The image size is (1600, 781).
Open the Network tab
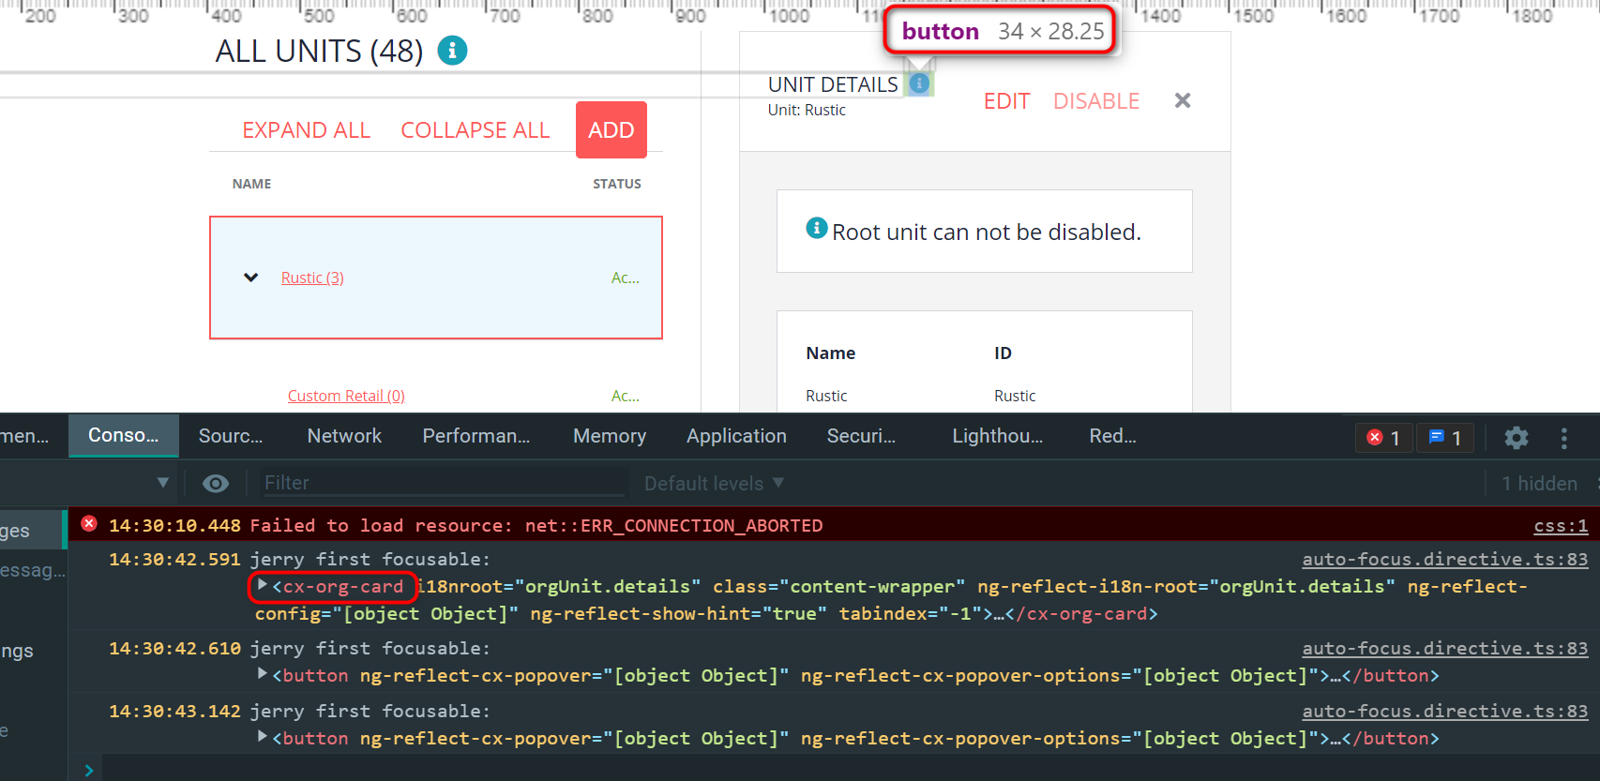[344, 436]
